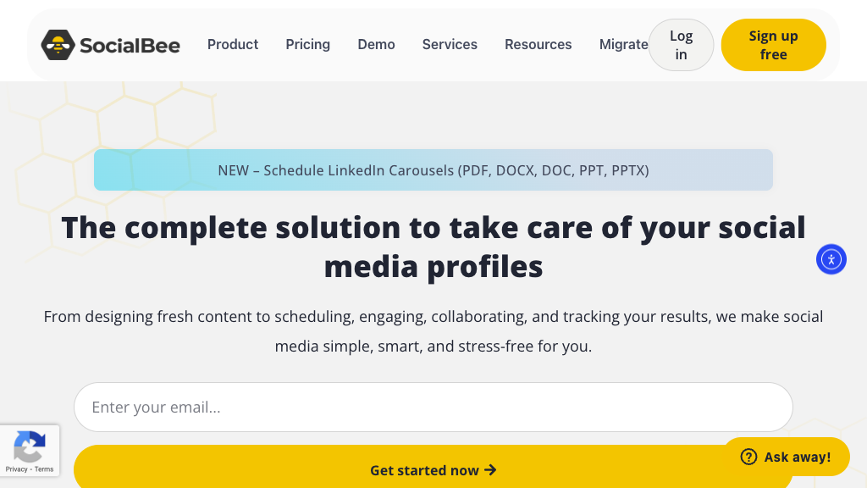Click the Log in button
867x488 pixels.
click(x=681, y=44)
